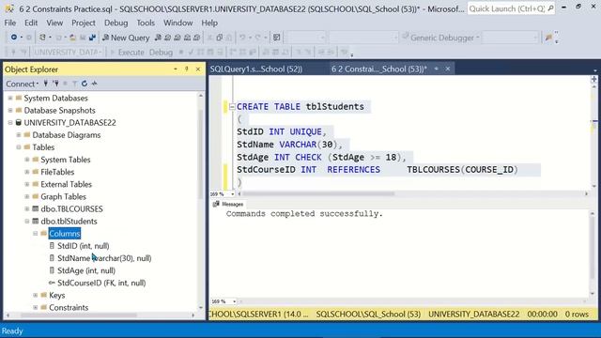The image size is (601, 338).
Task: Open the View menu
Action: [x=54, y=23]
